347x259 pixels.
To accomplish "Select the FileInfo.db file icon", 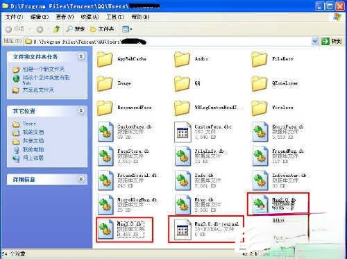I will [x=183, y=156].
